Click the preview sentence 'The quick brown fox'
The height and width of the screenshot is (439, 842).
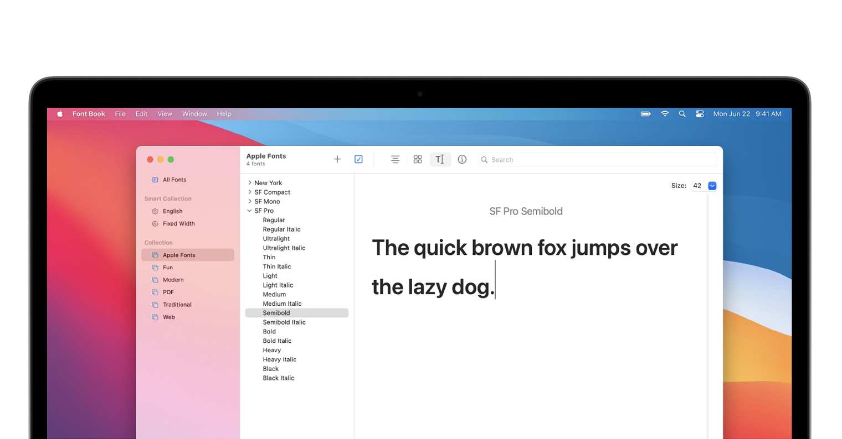[x=469, y=248]
